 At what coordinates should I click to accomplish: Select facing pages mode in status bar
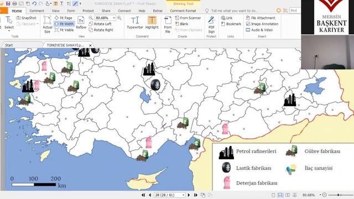(288, 195)
